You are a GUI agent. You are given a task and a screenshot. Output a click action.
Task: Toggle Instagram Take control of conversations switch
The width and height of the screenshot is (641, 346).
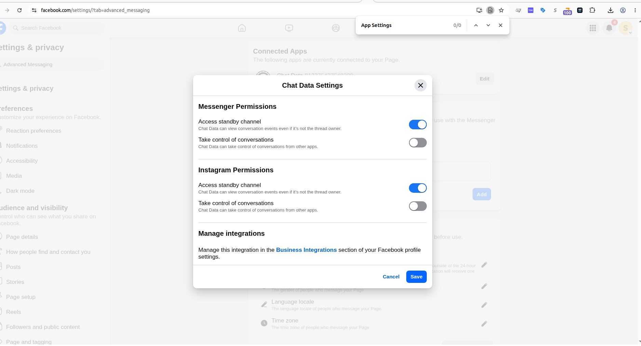[x=418, y=206]
